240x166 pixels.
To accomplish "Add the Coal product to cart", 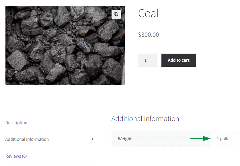I will 178,60.
